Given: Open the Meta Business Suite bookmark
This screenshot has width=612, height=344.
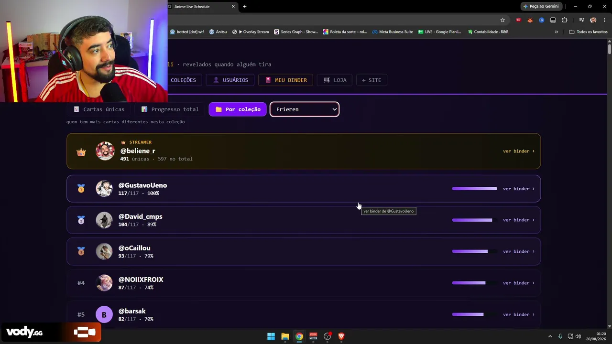Looking at the screenshot, I should pos(393,32).
